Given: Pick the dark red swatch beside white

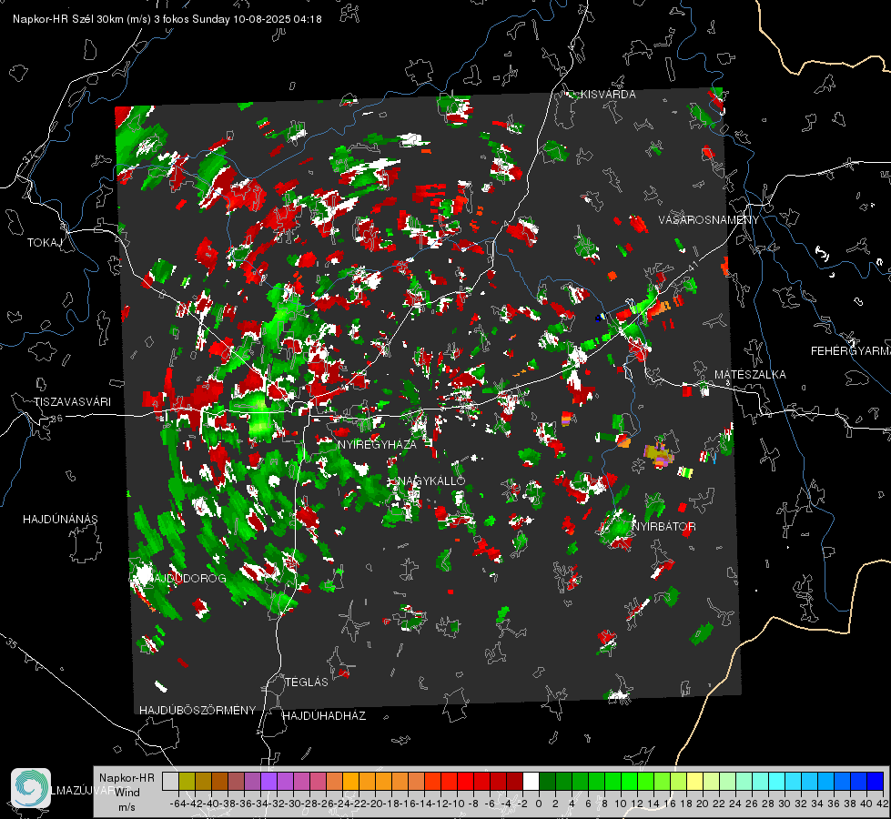Looking at the screenshot, I should click(x=515, y=782).
